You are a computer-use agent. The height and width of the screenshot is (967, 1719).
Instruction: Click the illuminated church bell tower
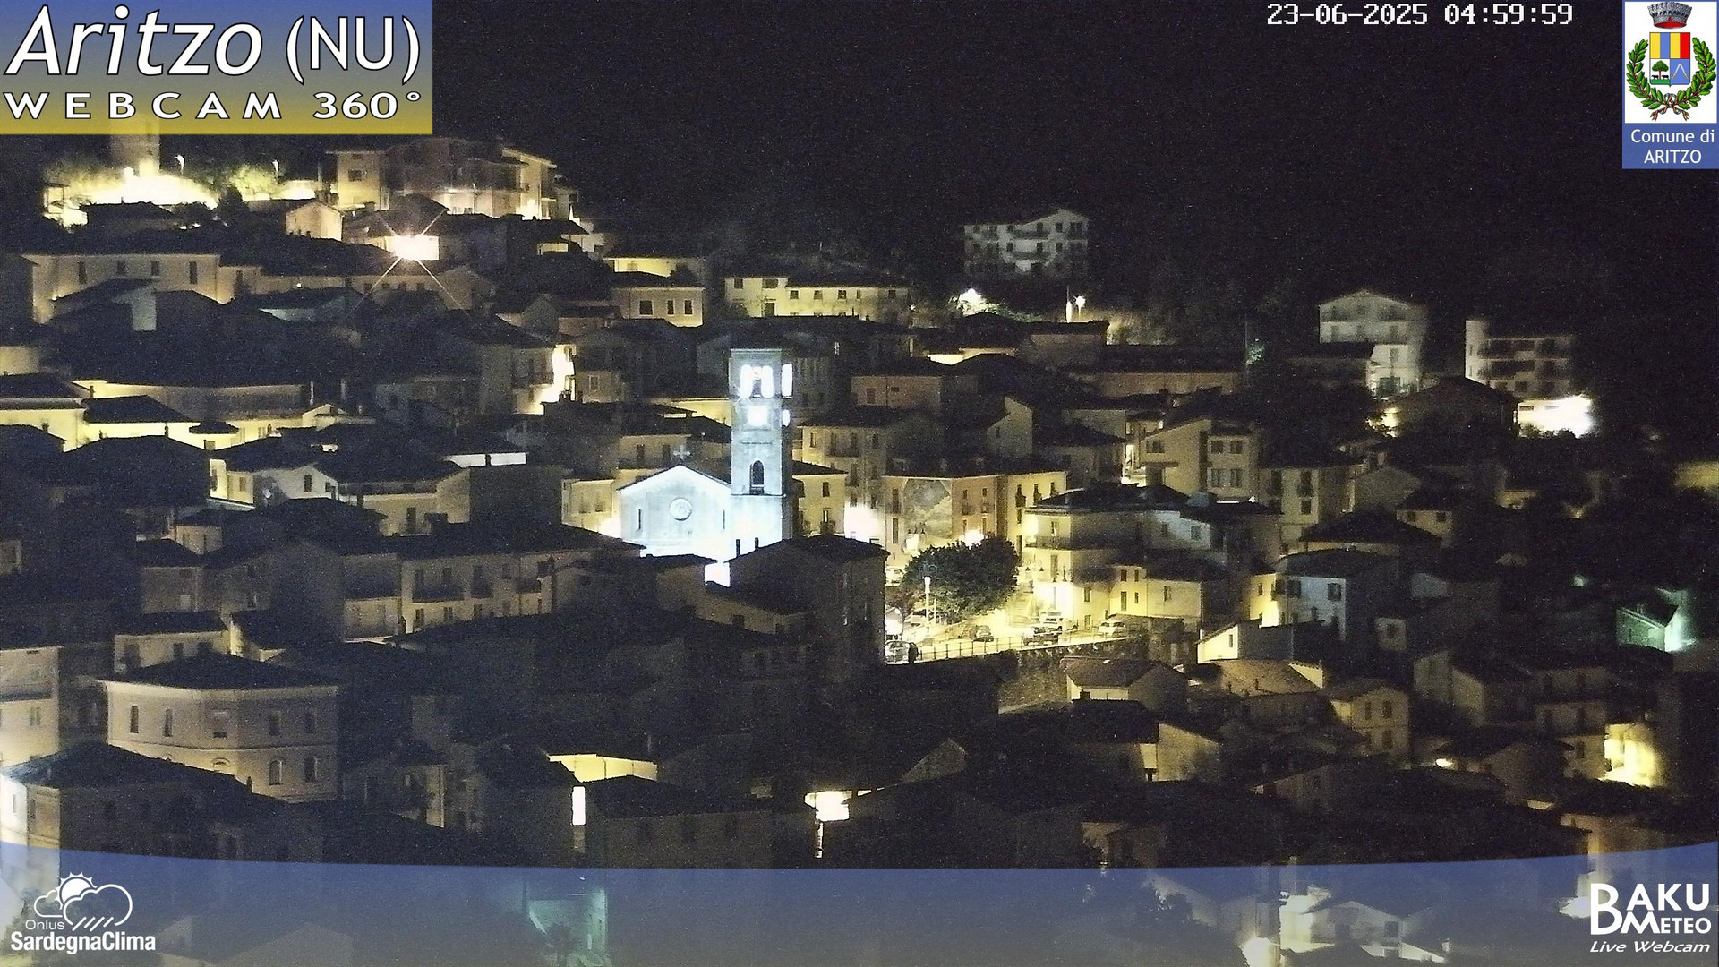click(x=760, y=446)
